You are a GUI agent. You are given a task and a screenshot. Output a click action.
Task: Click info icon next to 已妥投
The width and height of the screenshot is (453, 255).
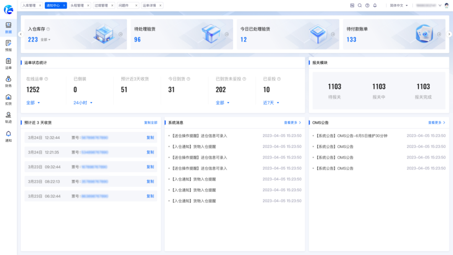click(279, 79)
